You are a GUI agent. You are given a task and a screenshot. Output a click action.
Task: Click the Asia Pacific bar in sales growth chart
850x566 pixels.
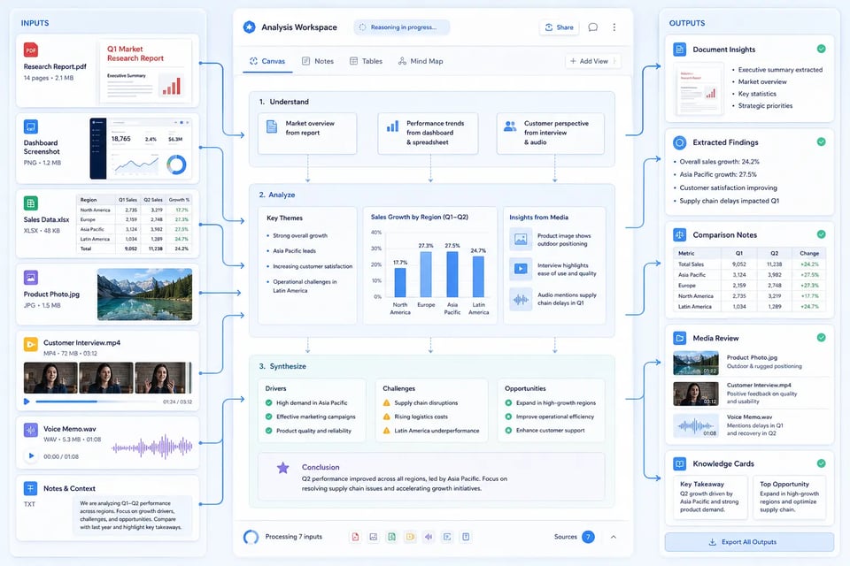click(452, 274)
